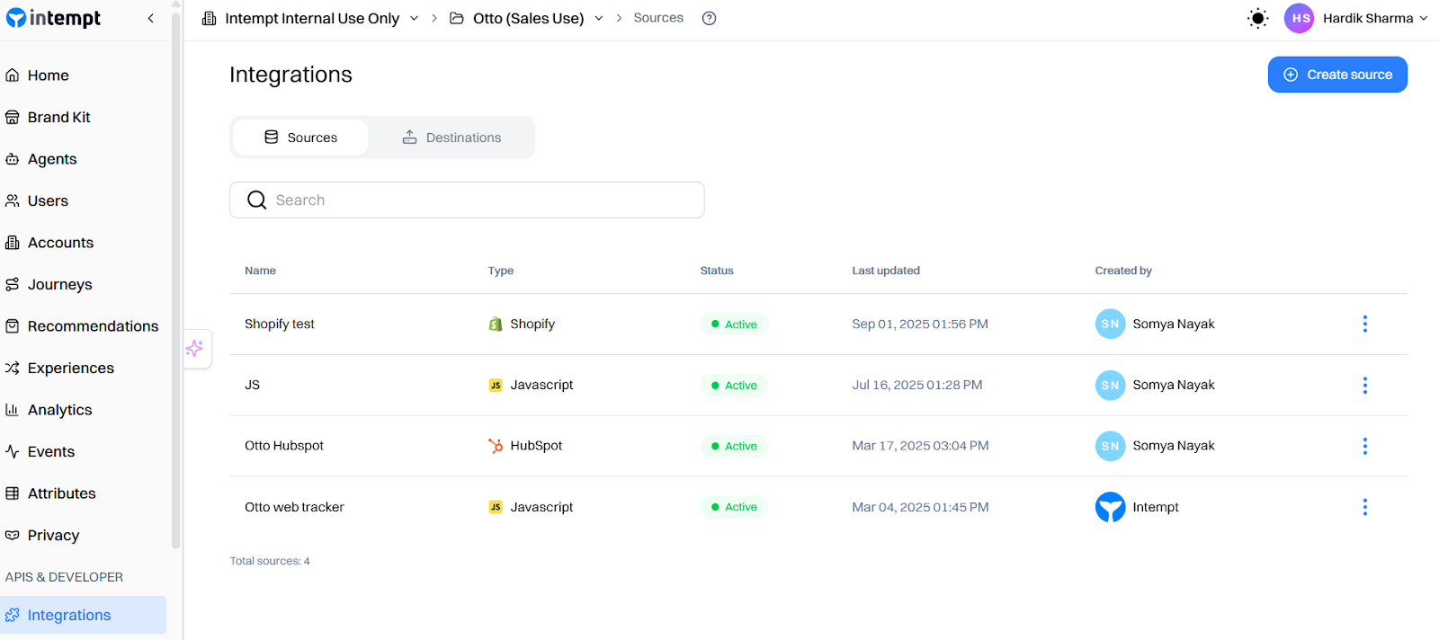
Task: Click the folder icon beside Otto (Sales Use)
Action: click(x=457, y=18)
